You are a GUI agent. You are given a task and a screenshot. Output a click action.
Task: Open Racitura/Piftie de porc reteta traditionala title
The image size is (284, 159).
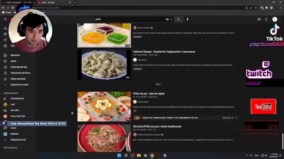pyautogui.click(x=157, y=126)
